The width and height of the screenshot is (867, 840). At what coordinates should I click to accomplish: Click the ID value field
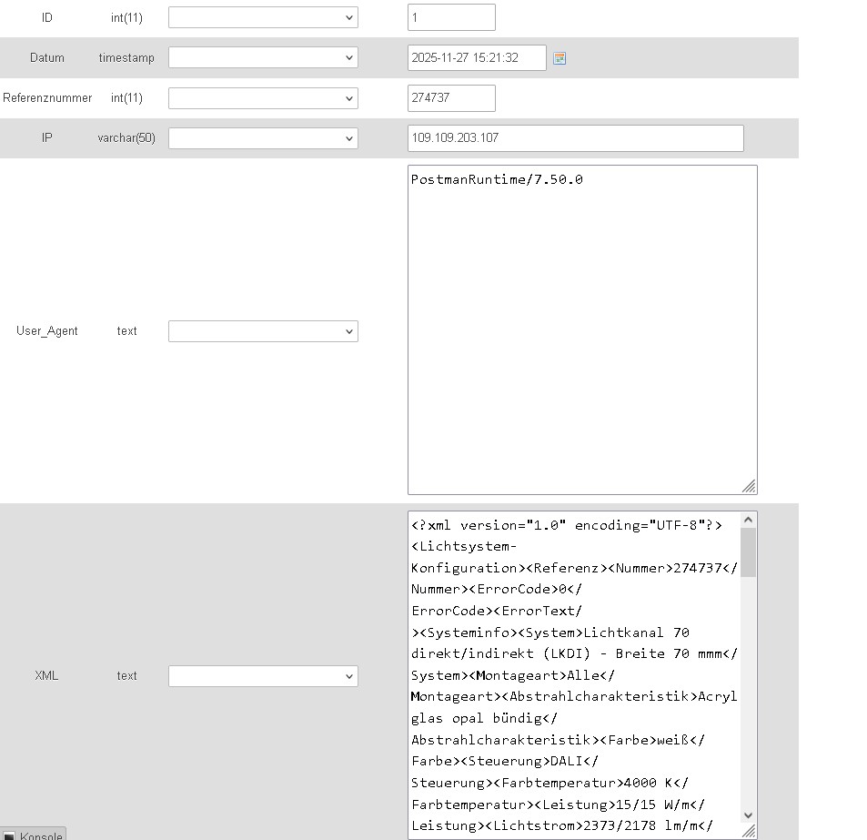(451, 17)
